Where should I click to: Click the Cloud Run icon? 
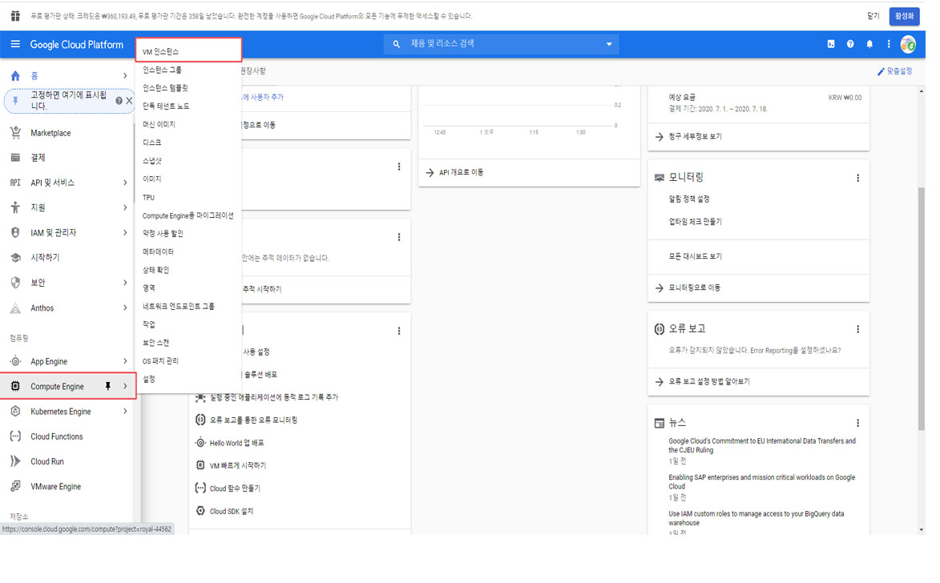[x=15, y=461]
